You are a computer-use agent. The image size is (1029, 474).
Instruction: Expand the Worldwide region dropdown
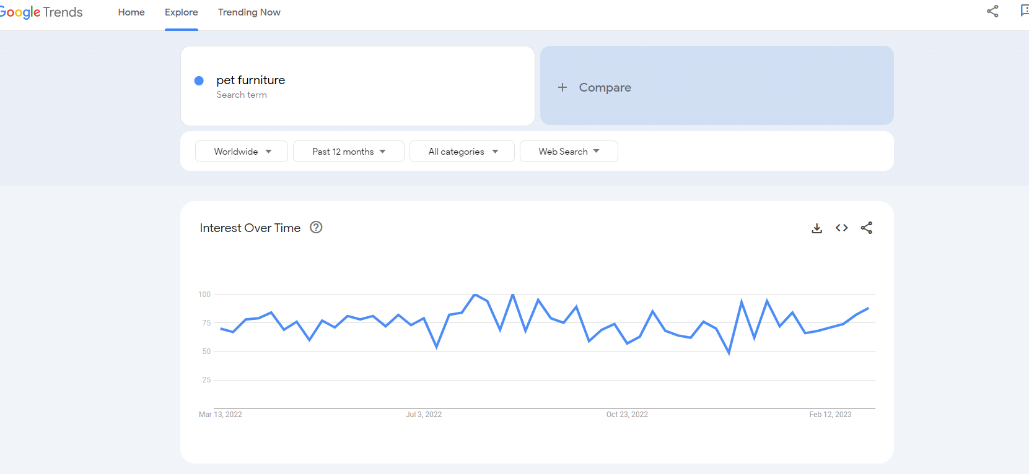click(x=242, y=152)
